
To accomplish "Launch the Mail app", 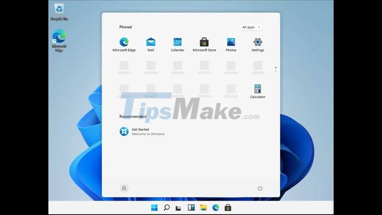I will [151, 44].
